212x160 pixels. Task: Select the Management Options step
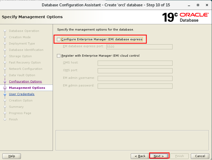coord(27,88)
